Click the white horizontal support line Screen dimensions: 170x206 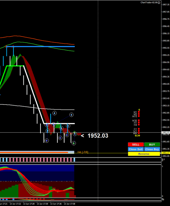coord(60,124)
